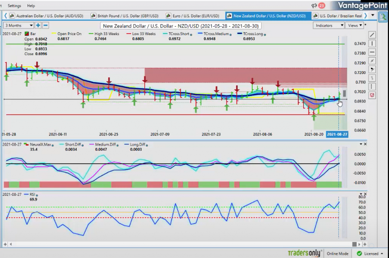This screenshot has height=258, width=389.
Task: Click the horizontal scrollbar thumb at bottom
Action: (354, 244)
